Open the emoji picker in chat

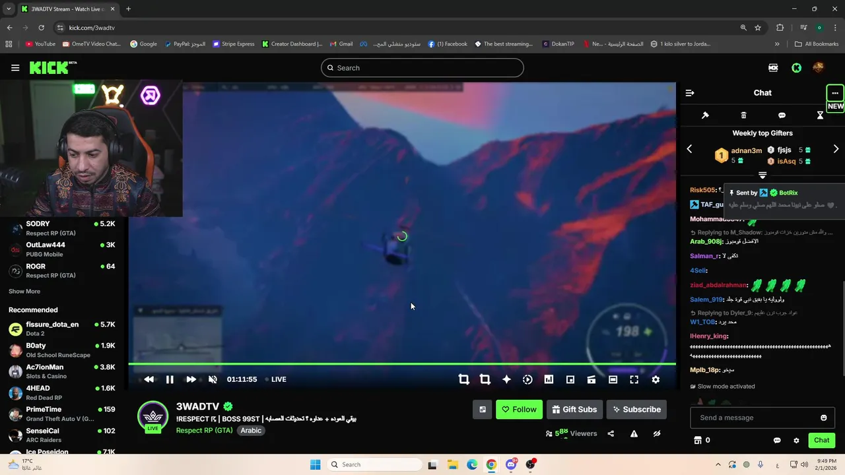pyautogui.click(x=823, y=418)
